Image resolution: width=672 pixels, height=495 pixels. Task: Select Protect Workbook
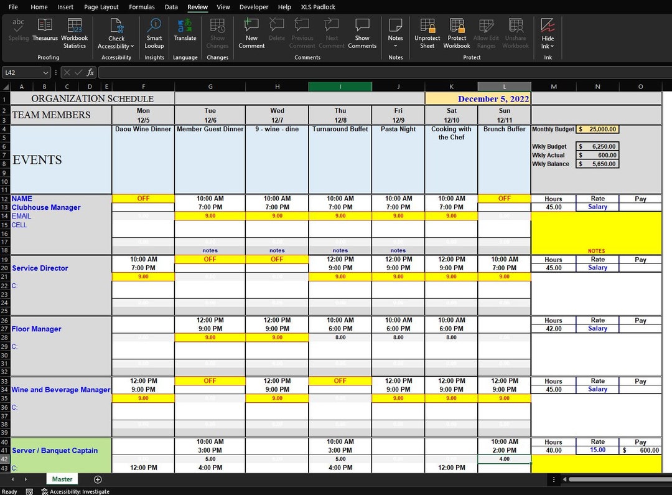457,34
